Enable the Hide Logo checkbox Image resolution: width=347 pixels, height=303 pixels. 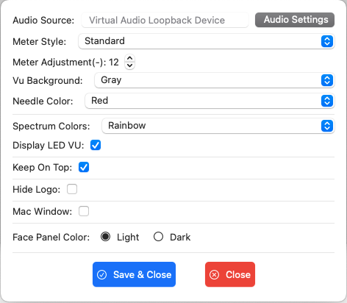(x=72, y=189)
